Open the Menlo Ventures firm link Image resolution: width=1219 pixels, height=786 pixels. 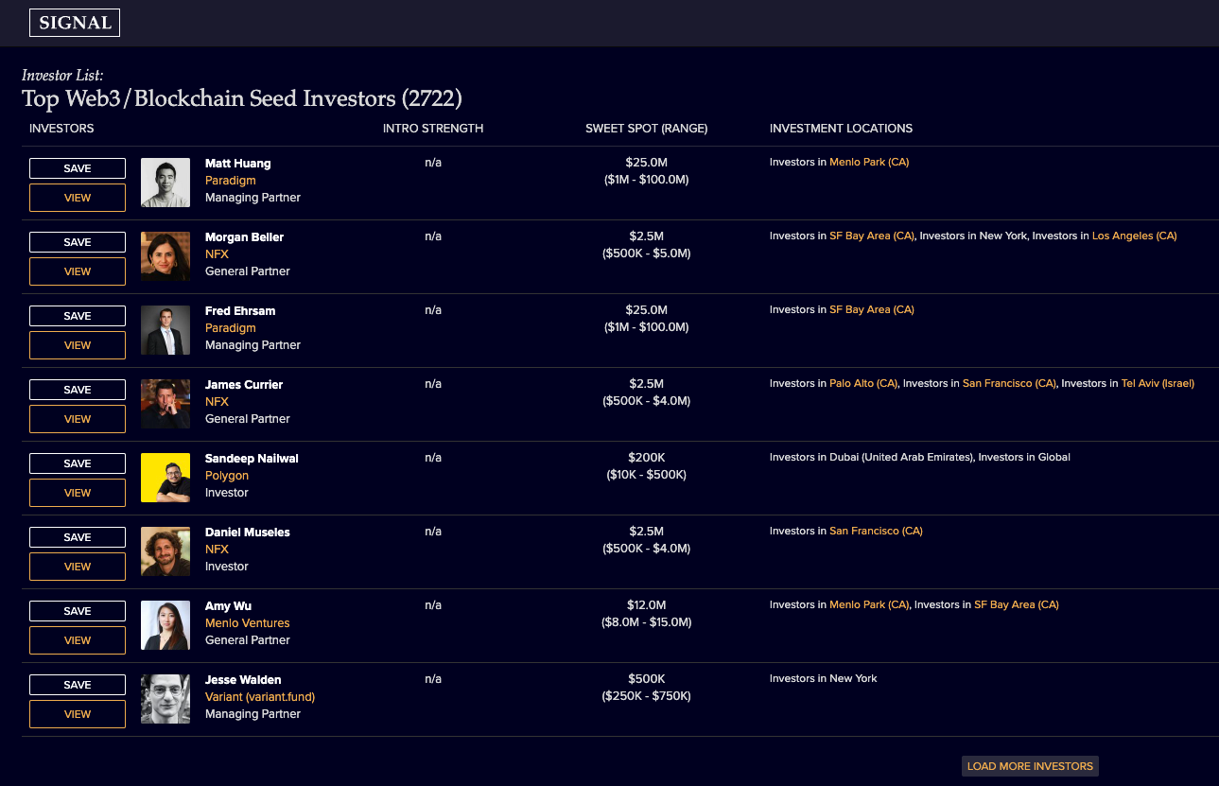coord(248,623)
